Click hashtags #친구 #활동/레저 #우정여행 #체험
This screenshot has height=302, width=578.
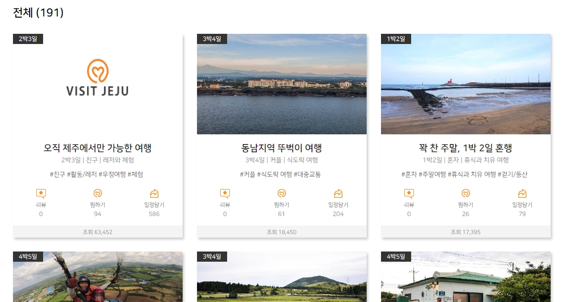(x=96, y=175)
